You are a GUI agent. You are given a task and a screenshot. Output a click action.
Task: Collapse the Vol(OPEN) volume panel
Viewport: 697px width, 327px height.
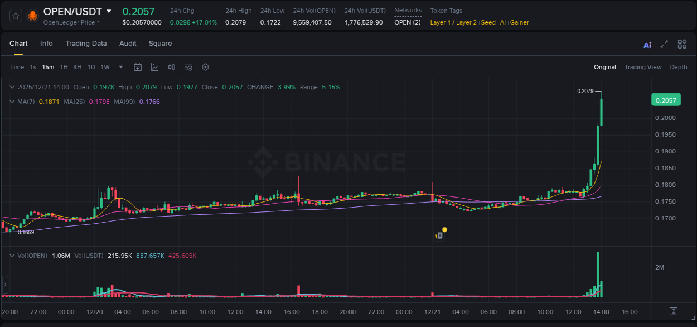[11, 256]
